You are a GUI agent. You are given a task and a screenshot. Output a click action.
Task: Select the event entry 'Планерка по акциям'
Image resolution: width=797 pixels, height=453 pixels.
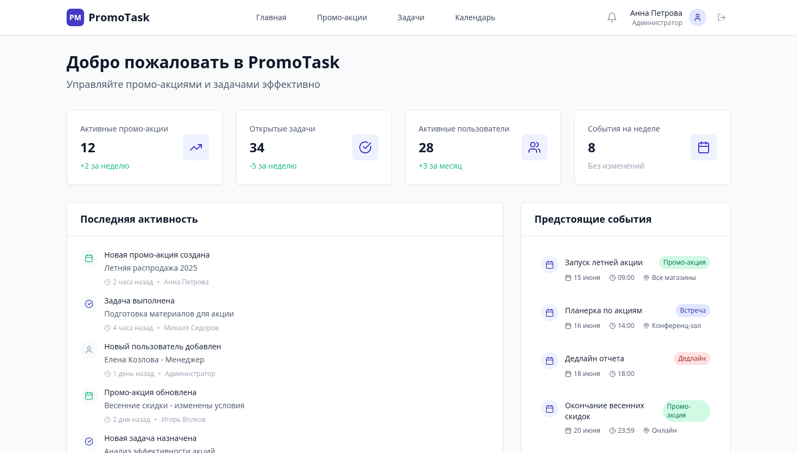tap(603, 311)
